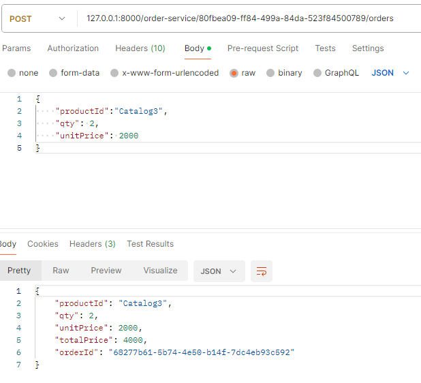Select the GraphQL radio option
The width and height of the screenshot is (421, 383).
point(317,73)
